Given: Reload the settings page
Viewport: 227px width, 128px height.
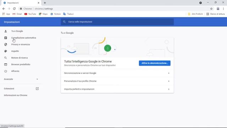Looking at the screenshot, I should coord(14,9).
